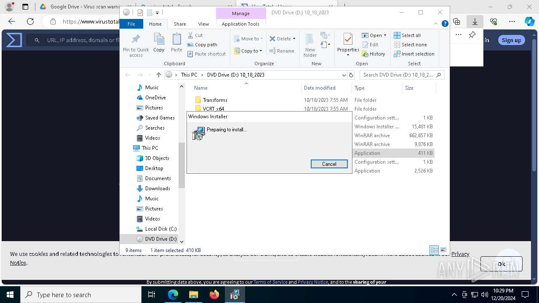Switch to large icons view

tap(443, 250)
